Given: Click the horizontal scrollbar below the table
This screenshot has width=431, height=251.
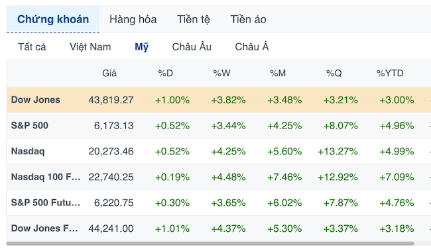Looking at the screenshot, I should point(210,244).
